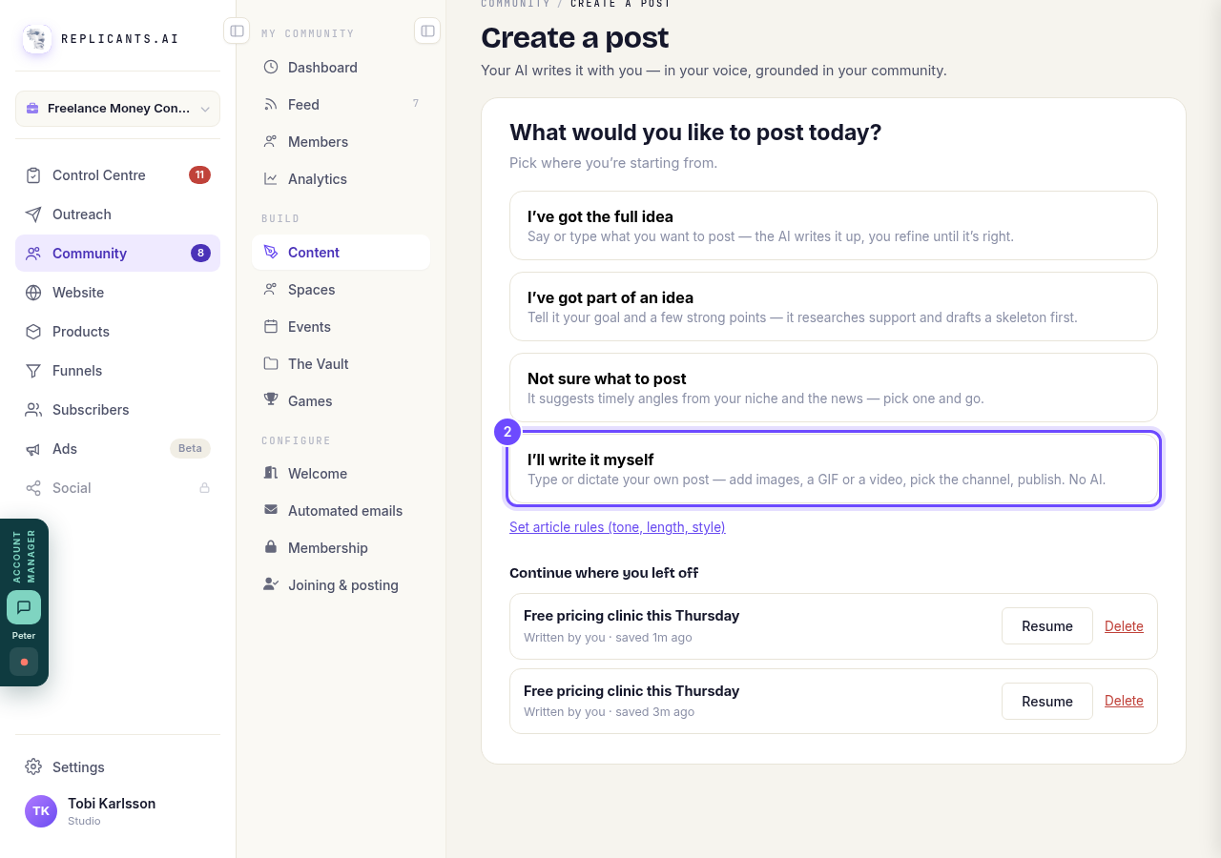The height and width of the screenshot is (858, 1221).
Task: Go to Members in the community menu
Action: point(341,142)
